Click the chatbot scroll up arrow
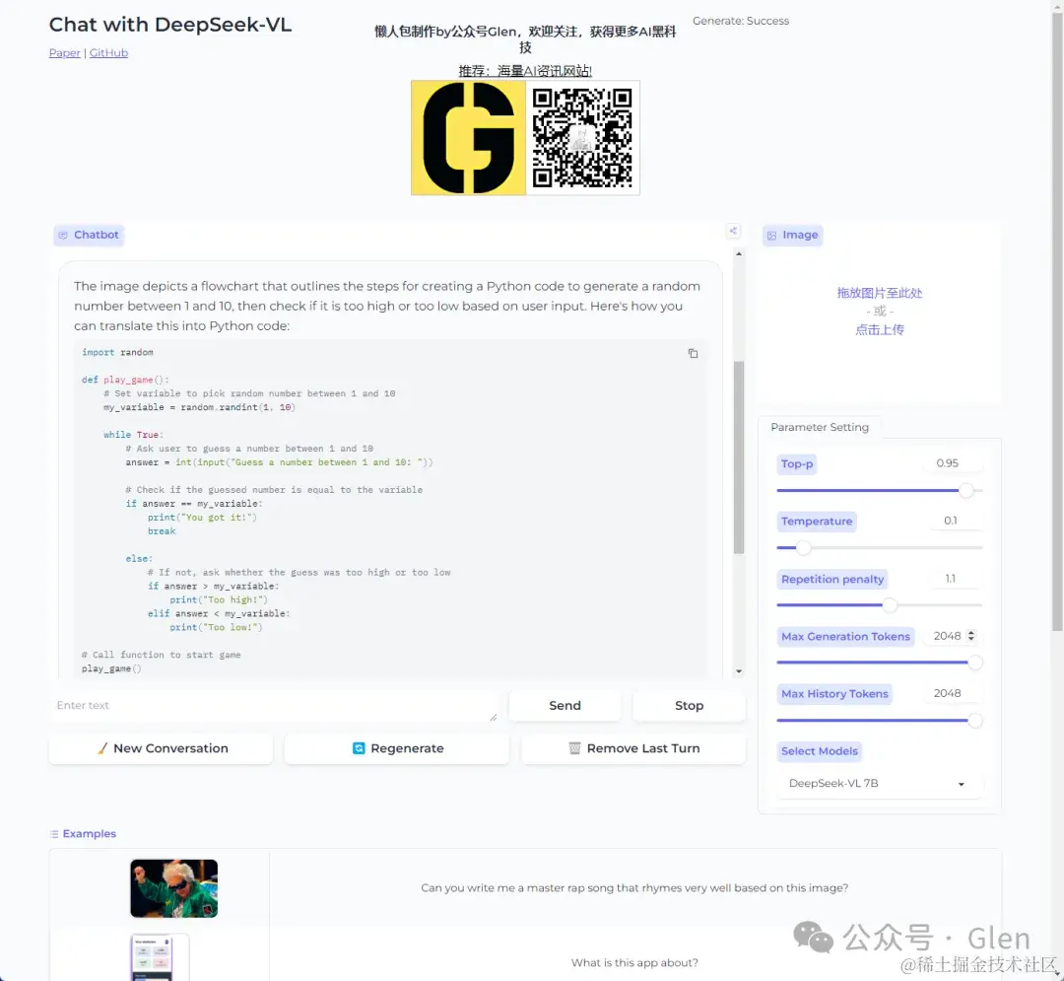This screenshot has height=981, width=1064. pos(739,253)
